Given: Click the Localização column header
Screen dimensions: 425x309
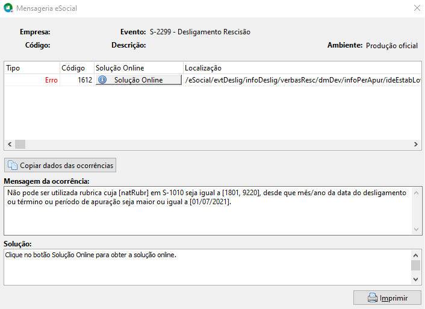Looking at the screenshot, I should tap(301, 68).
